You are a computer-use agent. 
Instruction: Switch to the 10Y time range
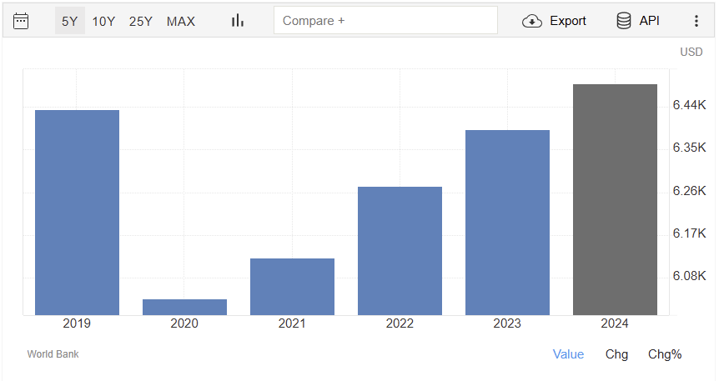[x=103, y=21]
